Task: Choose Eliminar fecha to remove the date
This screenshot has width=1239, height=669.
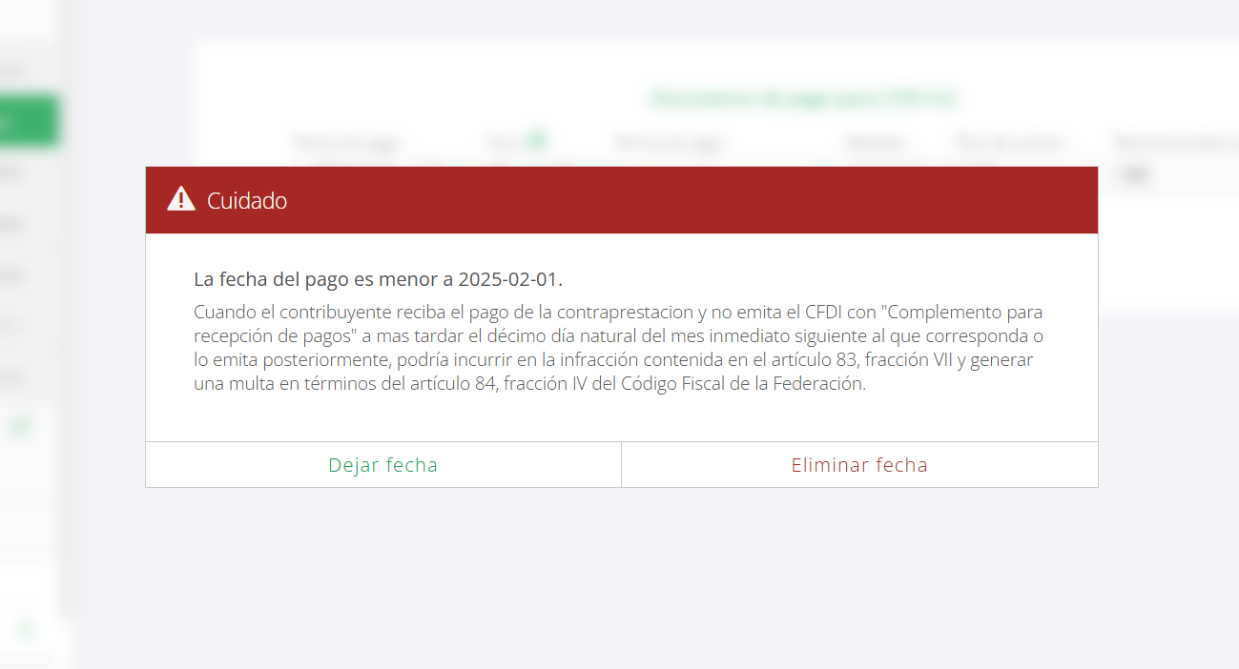Action: click(x=859, y=465)
